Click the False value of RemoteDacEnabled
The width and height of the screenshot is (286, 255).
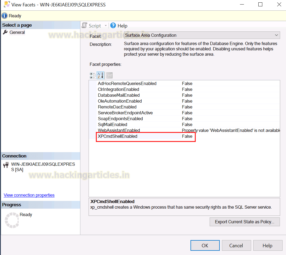pos(187,107)
